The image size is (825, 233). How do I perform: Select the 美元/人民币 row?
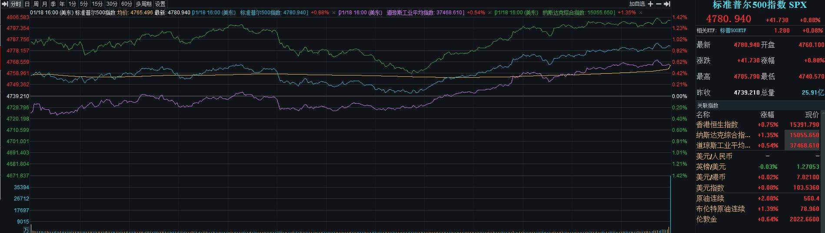(758, 156)
